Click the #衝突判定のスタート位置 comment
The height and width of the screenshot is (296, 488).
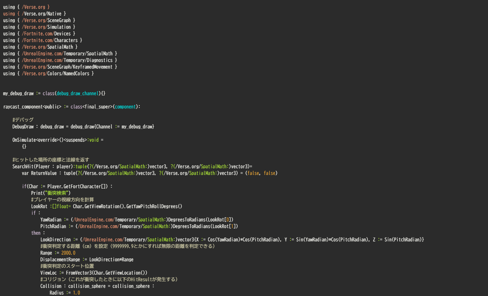tap(67, 266)
